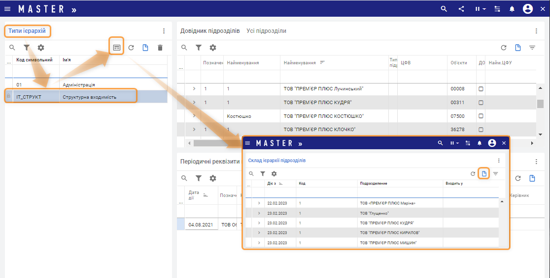
Task: Toggle ДО checkbox for ПРЕМ'ЄР ПЛЮС КУДРЯ row
Action: tap(481, 103)
